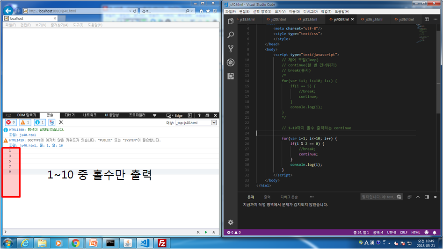Screen dimensions: 443x249
Task: Open the VS Code manage gear icon
Action: [231, 222]
